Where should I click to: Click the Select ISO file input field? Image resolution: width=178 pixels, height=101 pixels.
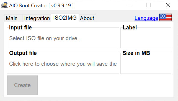63,38
